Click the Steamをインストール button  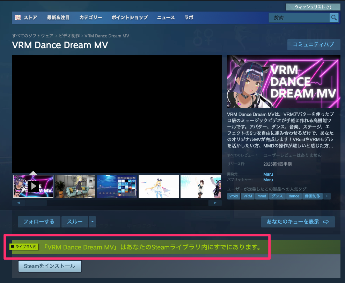[50, 266]
